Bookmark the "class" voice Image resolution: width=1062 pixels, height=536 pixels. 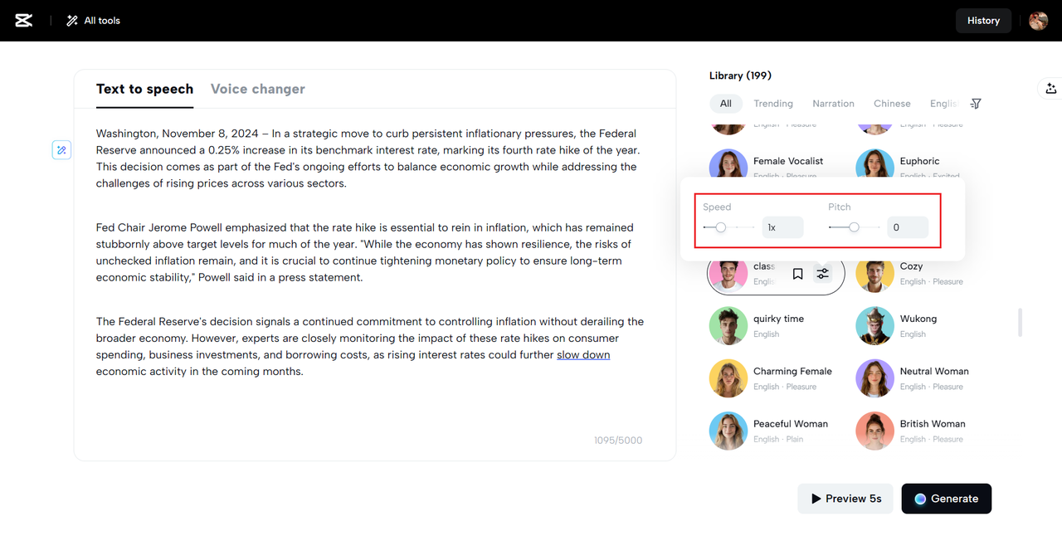[x=797, y=273]
